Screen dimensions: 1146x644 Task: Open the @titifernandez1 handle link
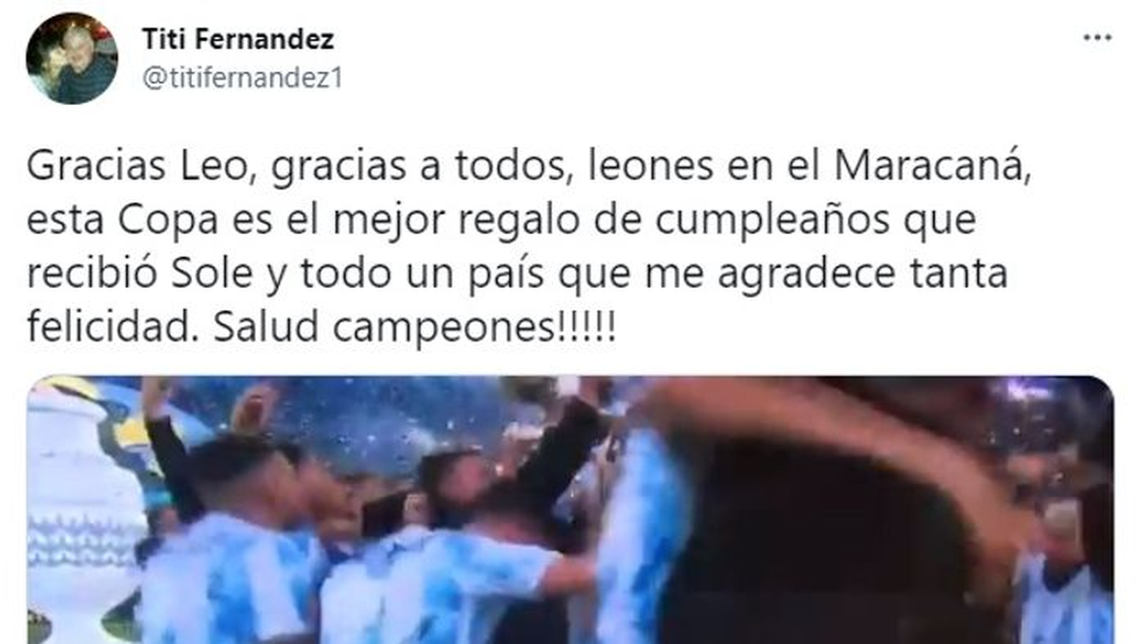coord(242,79)
